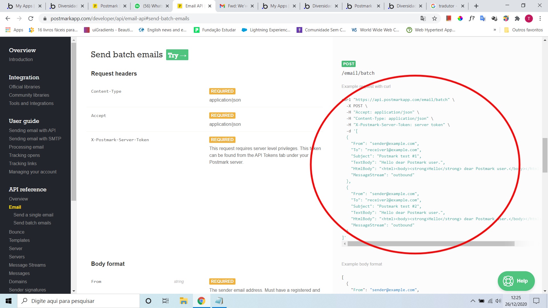Open Sending email with SMTP guide
The width and height of the screenshot is (548, 308).
(x=35, y=139)
